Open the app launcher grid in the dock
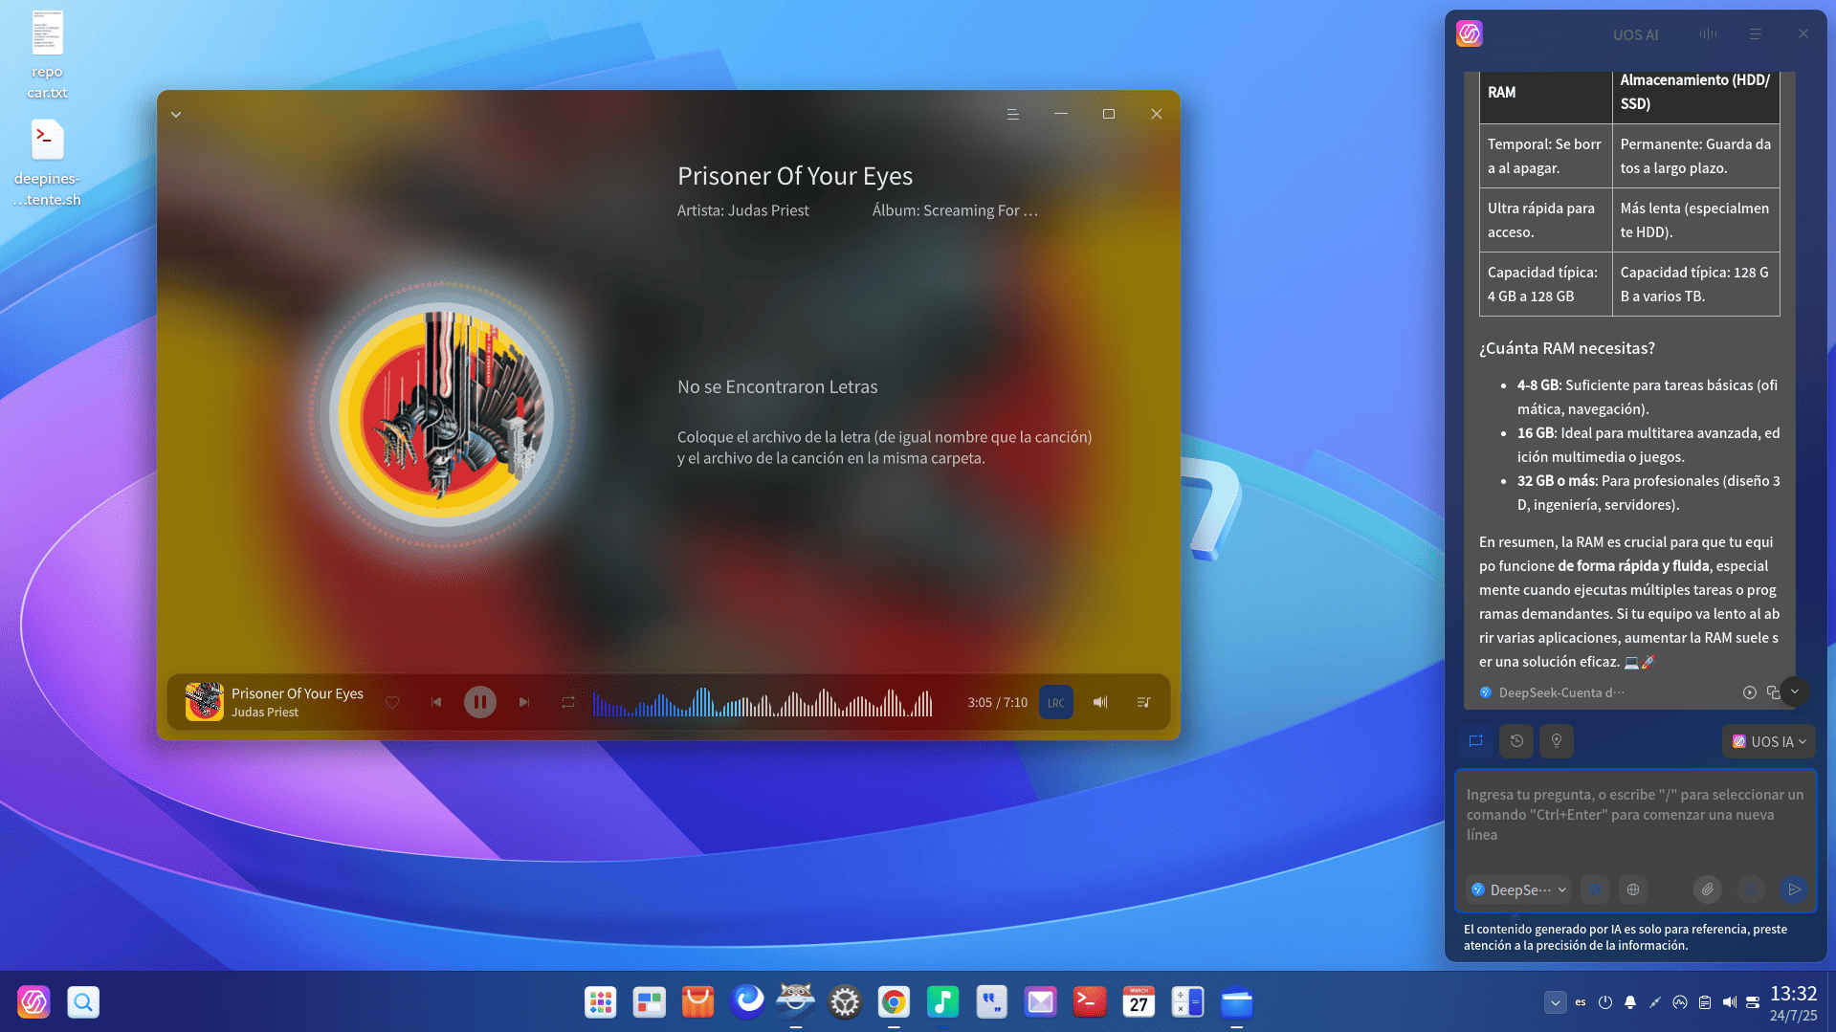The height and width of the screenshot is (1032, 1836). (x=601, y=1001)
